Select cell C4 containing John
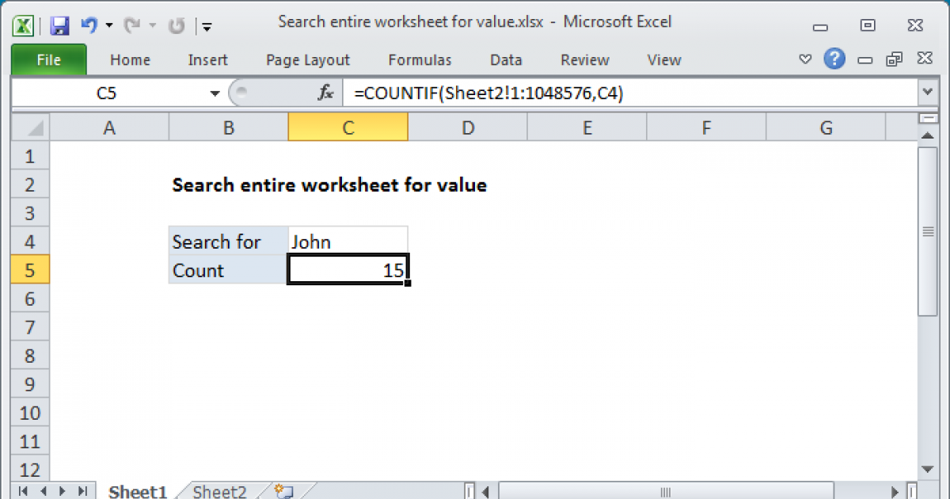Viewport: 950px width, 499px height. (348, 241)
